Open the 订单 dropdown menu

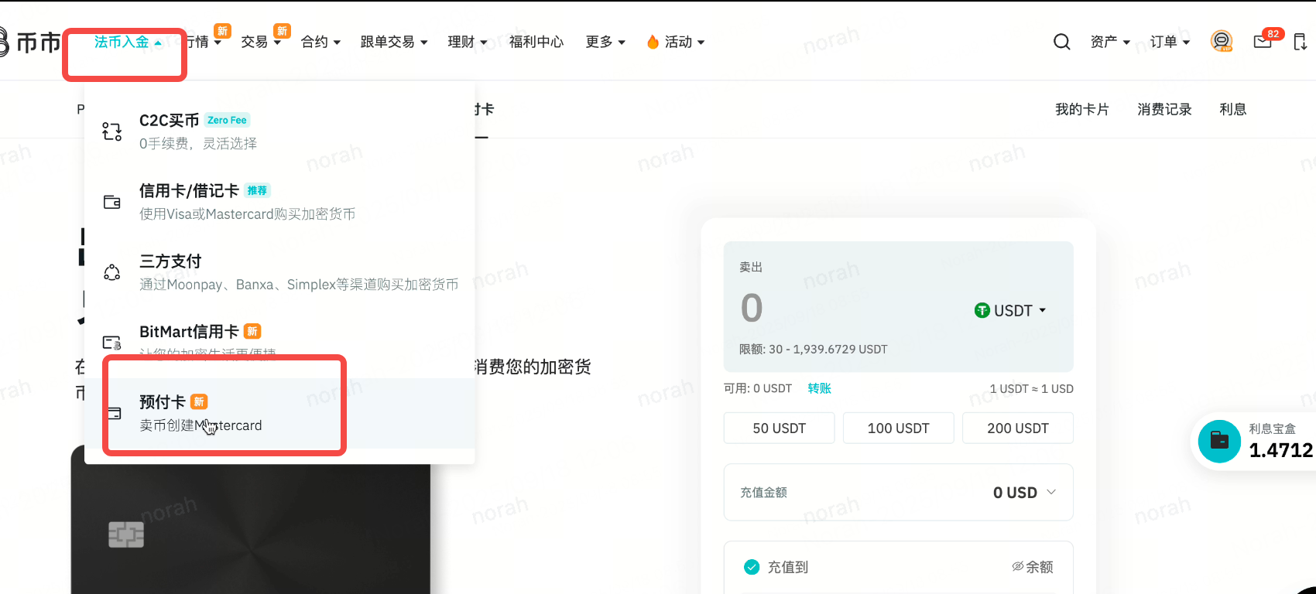point(1169,42)
